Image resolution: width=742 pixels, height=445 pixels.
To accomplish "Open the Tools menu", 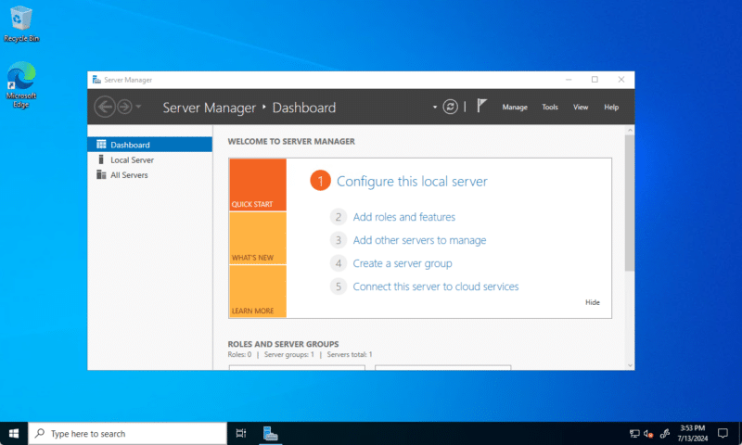I will click(x=550, y=108).
